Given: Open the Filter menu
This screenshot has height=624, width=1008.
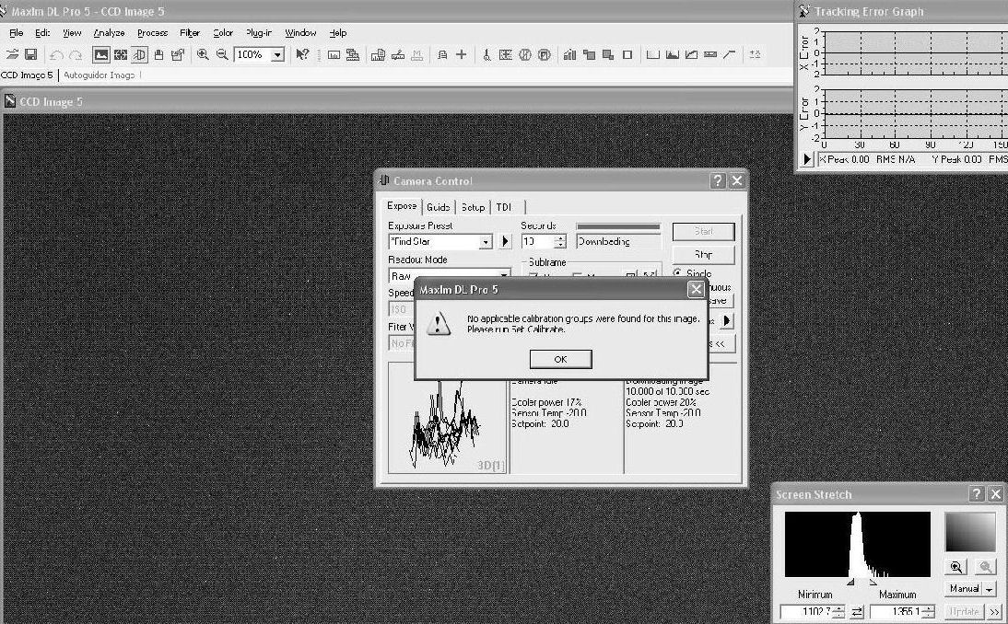Looking at the screenshot, I should click(x=190, y=33).
